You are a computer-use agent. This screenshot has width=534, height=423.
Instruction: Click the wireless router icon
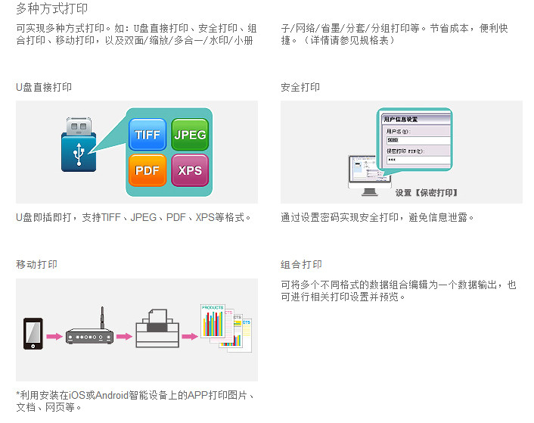click(x=89, y=329)
